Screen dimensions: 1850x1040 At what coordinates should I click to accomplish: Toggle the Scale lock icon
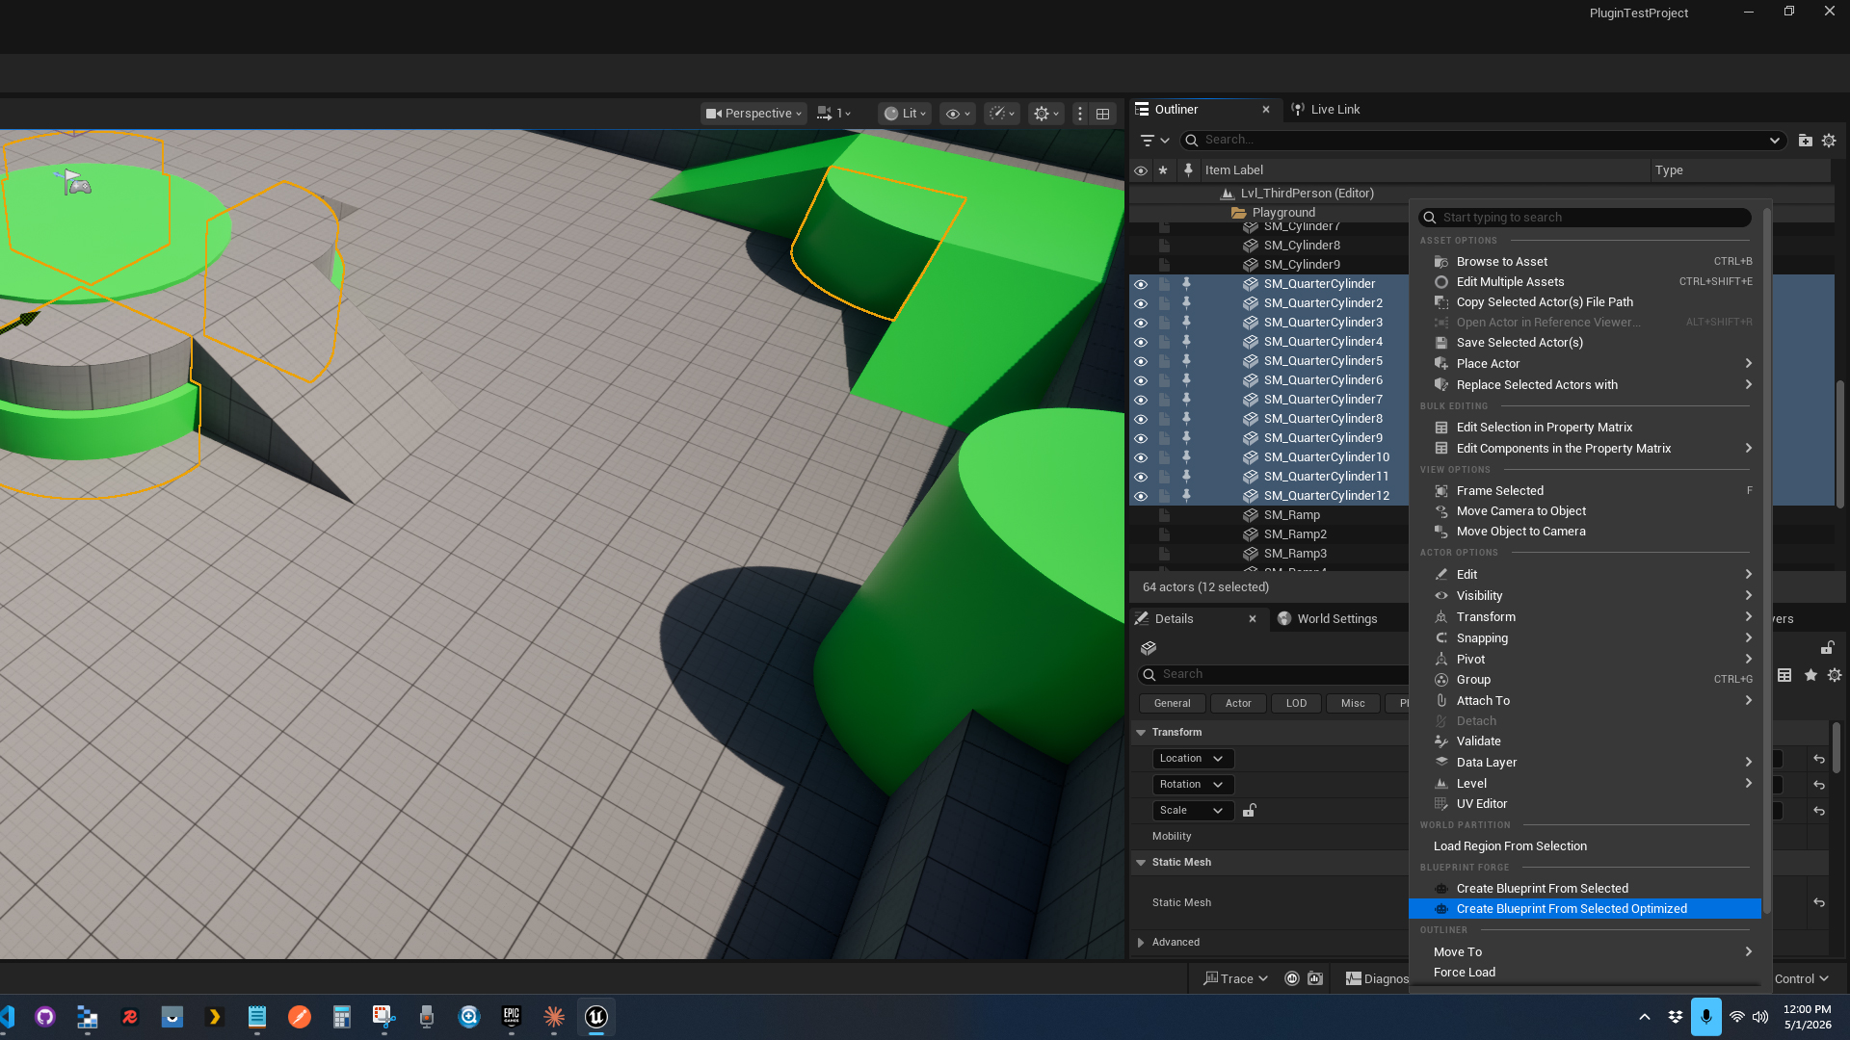pyautogui.click(x=1249, y=811)
